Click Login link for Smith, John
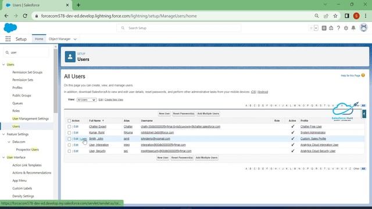Screen dimensions: 372x209 83,139
